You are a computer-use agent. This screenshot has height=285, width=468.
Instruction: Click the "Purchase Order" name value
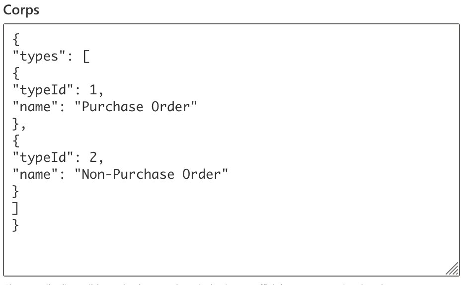(136, 107)
